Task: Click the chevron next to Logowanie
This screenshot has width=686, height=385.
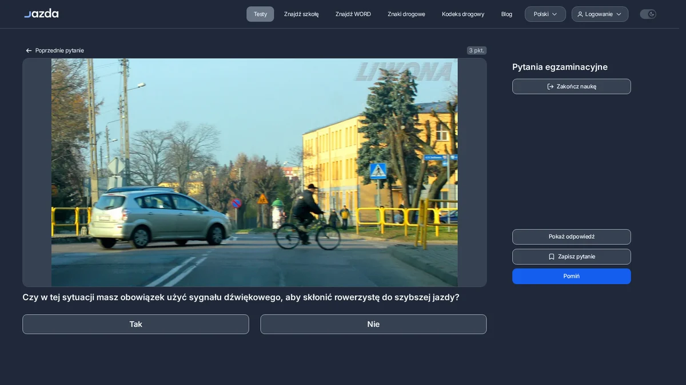Action: pos(619,14)
